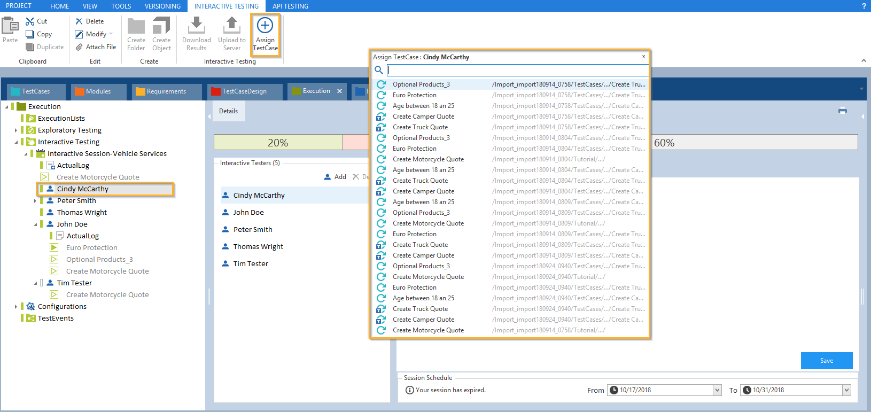Click the 20% green progress bar segment
Screen dimensions: 871x412
278,143
